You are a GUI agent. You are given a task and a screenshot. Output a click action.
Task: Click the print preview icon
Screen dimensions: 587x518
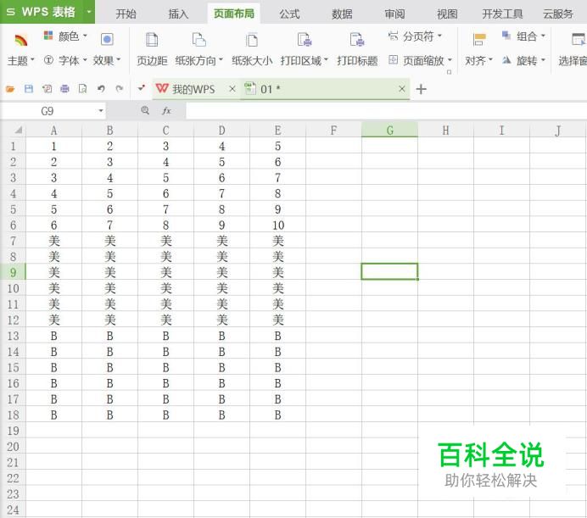(x=83, y=89)
